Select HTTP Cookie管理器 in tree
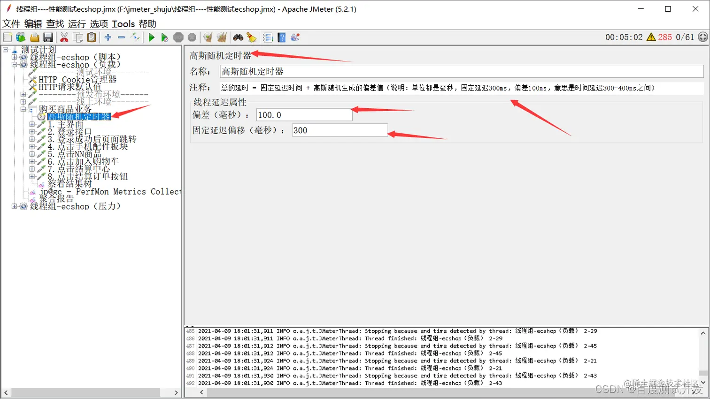Image resolution: width=710 pixels, height=399 pixels. 77,80
